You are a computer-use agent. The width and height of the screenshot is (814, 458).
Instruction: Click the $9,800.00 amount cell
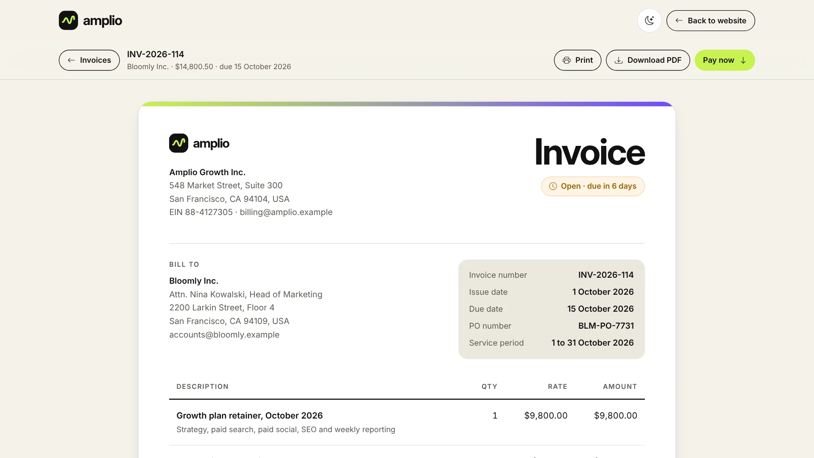tap(616, 416)
